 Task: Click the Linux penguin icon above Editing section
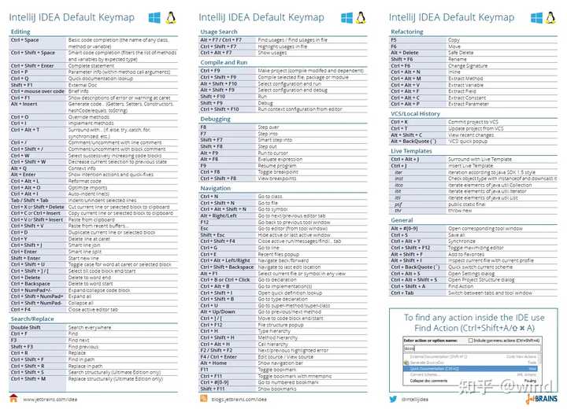click(x=171, y=17)
